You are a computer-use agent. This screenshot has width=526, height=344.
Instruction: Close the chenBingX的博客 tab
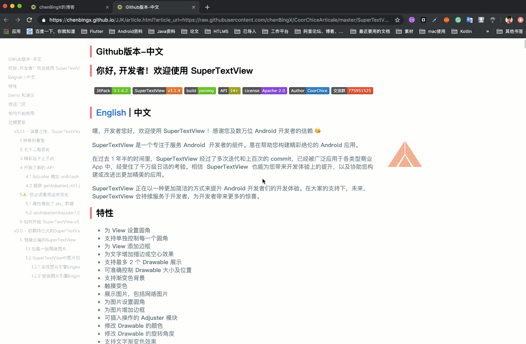(x=107, y=7)
